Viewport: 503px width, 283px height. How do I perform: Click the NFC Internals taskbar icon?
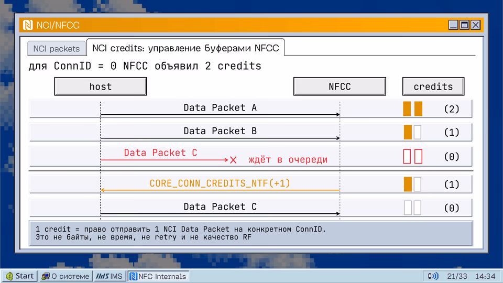(x=134, y=276)
